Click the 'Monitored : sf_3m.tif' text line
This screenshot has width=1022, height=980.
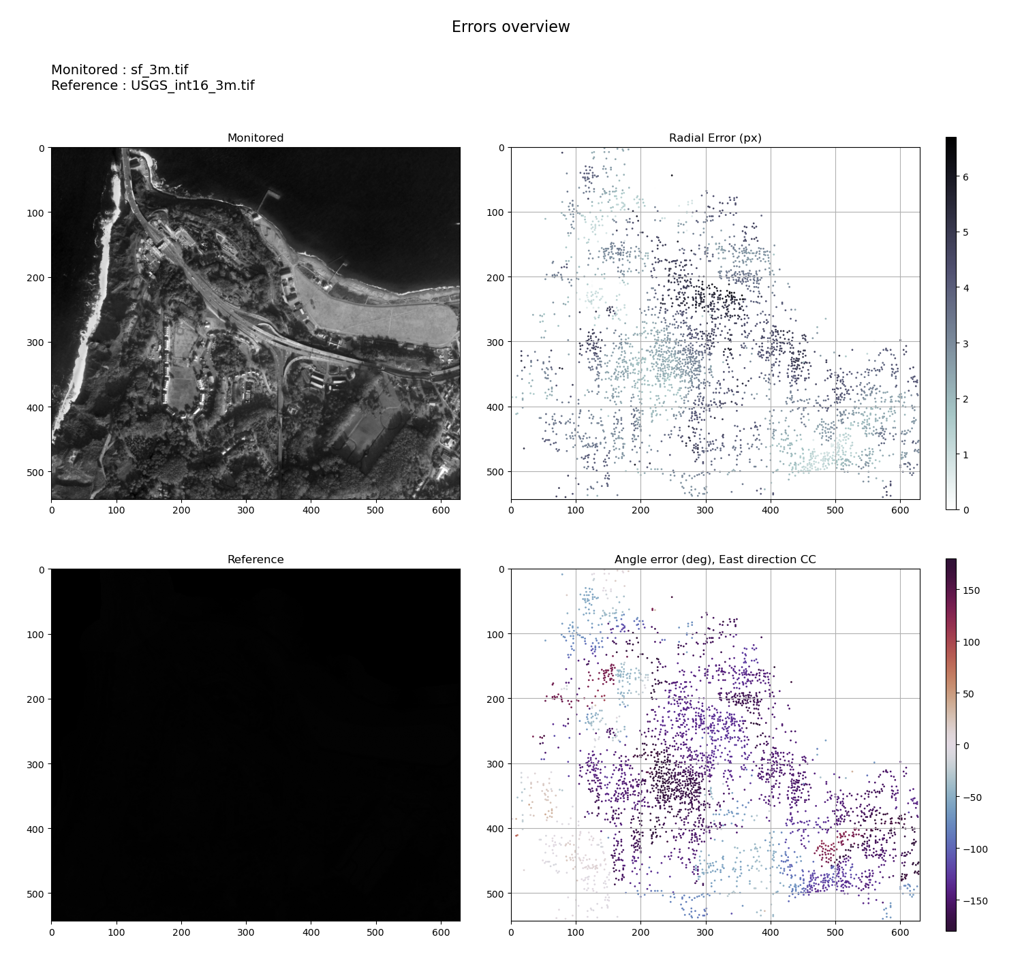pyautogui.click(x=119, y=70)
